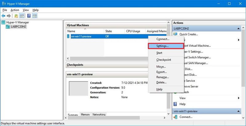The height and width of the screenshot is (126, 246).
Task: Switch to the Memory tab
Action: click(85, 114)
